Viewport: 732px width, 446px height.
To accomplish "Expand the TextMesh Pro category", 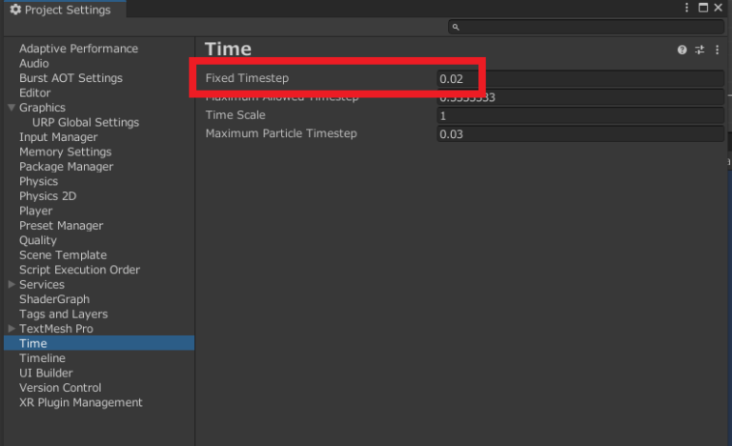I will [x=11, y=329].
